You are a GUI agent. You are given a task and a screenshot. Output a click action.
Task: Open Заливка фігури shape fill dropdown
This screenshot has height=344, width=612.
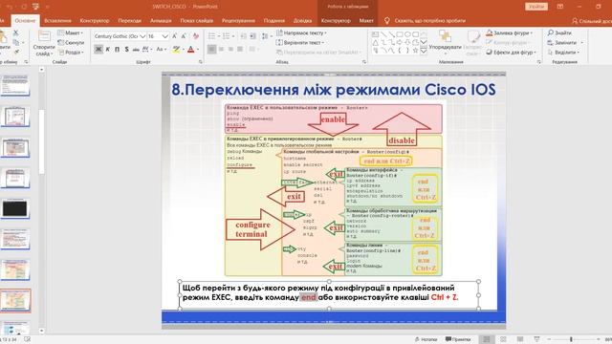coord(511,32)
